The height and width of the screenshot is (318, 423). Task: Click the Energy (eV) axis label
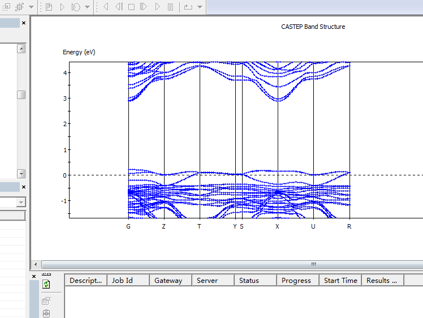click(x=79, y=52)
